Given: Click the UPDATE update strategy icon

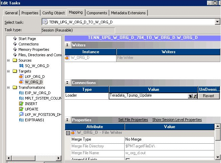Looking at the screenshot, I should (x=21, y=109).
